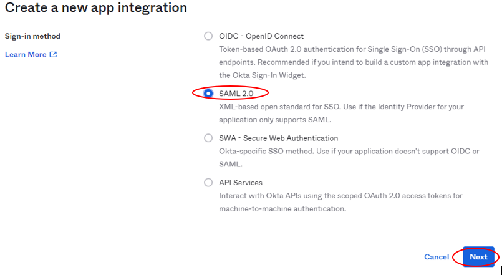Click the 'SWA - Secure Web Authentication' label
Viewport: 502px width, 275px height.
click(279, 138)
